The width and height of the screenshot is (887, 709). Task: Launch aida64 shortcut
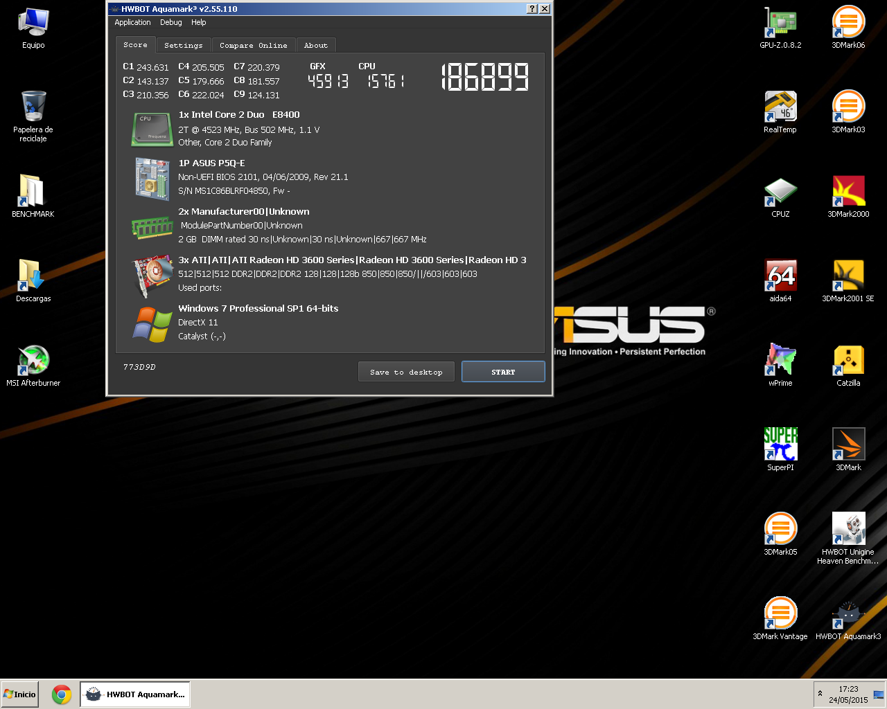780,281
